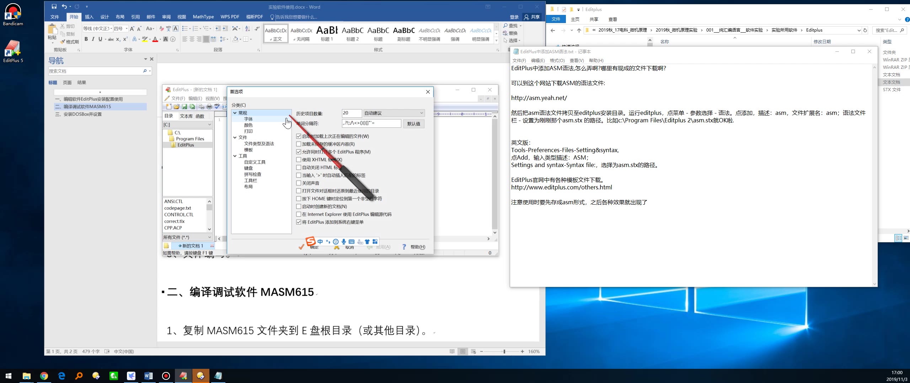Viewport: 910px width, 383px height.
Task: Collapse the 常规 category tree node
Action: click(235, 113)
